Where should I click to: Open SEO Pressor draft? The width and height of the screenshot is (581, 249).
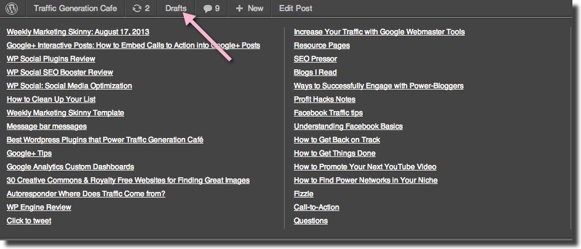click(x=315, y=59)
